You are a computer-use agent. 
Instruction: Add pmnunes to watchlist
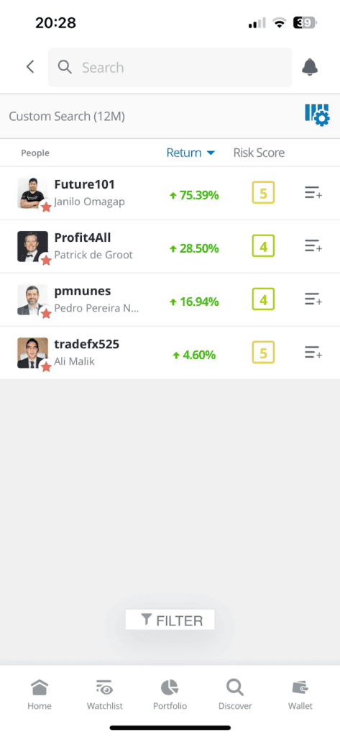coord(313,299)
